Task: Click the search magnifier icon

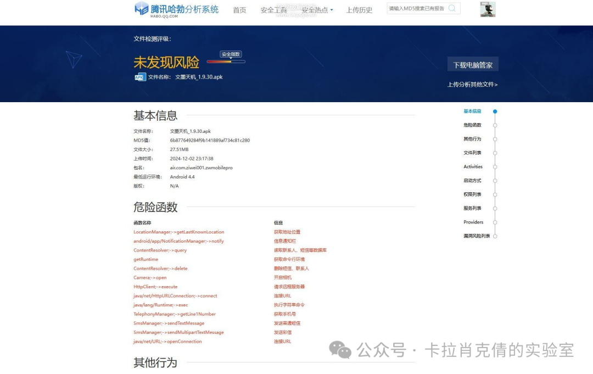Action: tap(452, 8)
